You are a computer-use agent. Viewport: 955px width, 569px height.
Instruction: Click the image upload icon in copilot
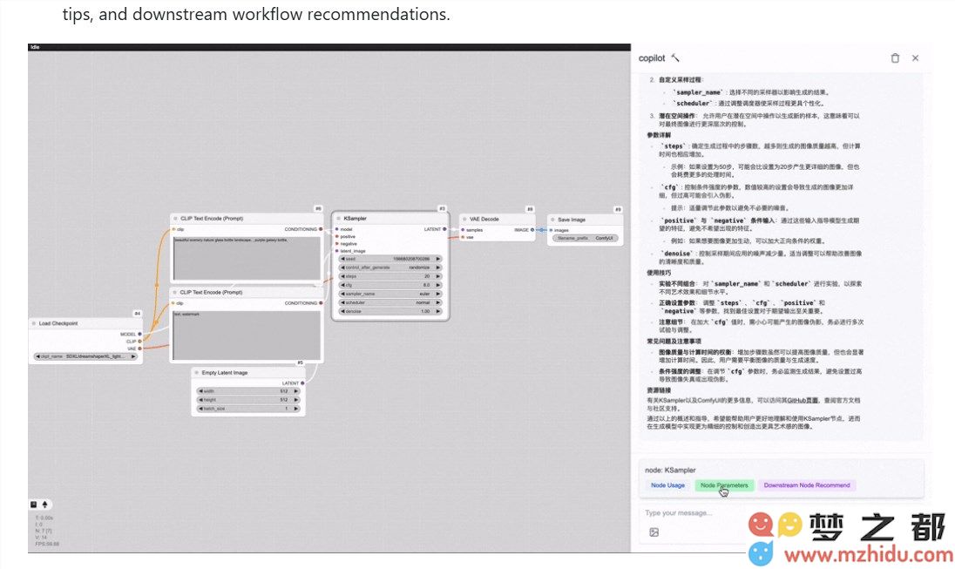pyautogui.click(x=654, y=532)
